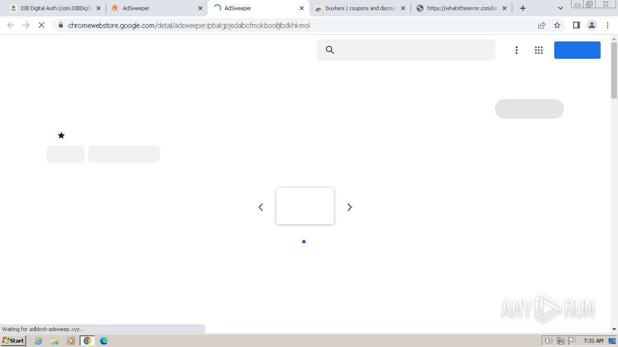
Task: Close the buykers coupons tab
Action: [x=403, y=8]
